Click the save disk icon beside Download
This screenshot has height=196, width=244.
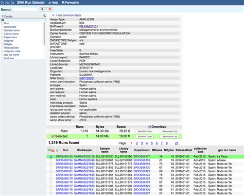coord(149,127)
